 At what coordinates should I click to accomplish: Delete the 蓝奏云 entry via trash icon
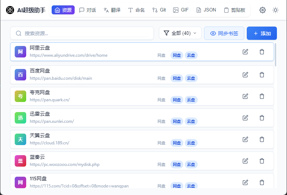(x=262, y=161)
